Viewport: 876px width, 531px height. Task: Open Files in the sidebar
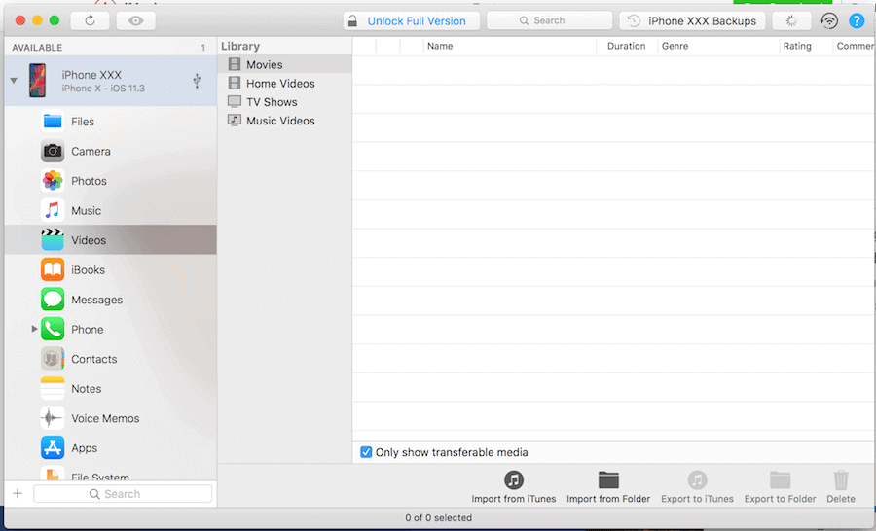pos(111,122)
